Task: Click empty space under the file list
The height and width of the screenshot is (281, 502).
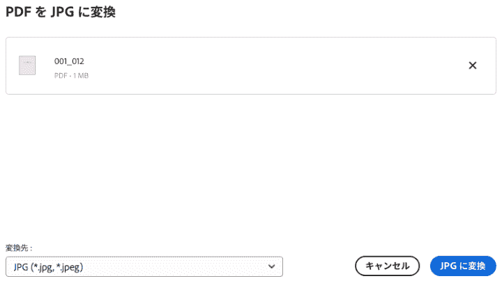Action: [251, 166]
